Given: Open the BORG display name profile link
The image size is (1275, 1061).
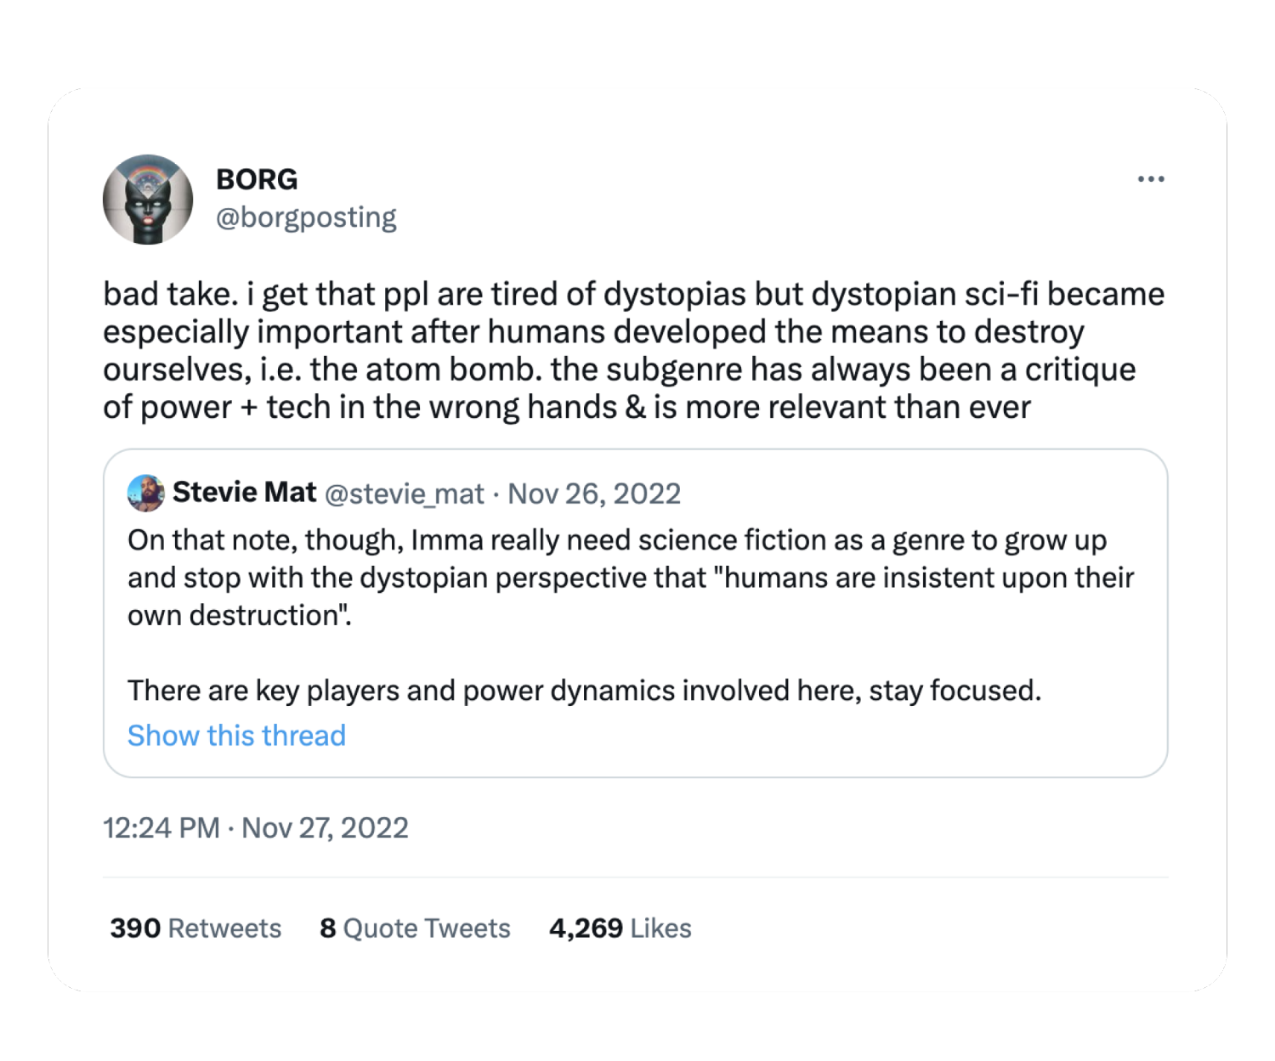Looking at the screenshot, I should click(x=257, y=179).
